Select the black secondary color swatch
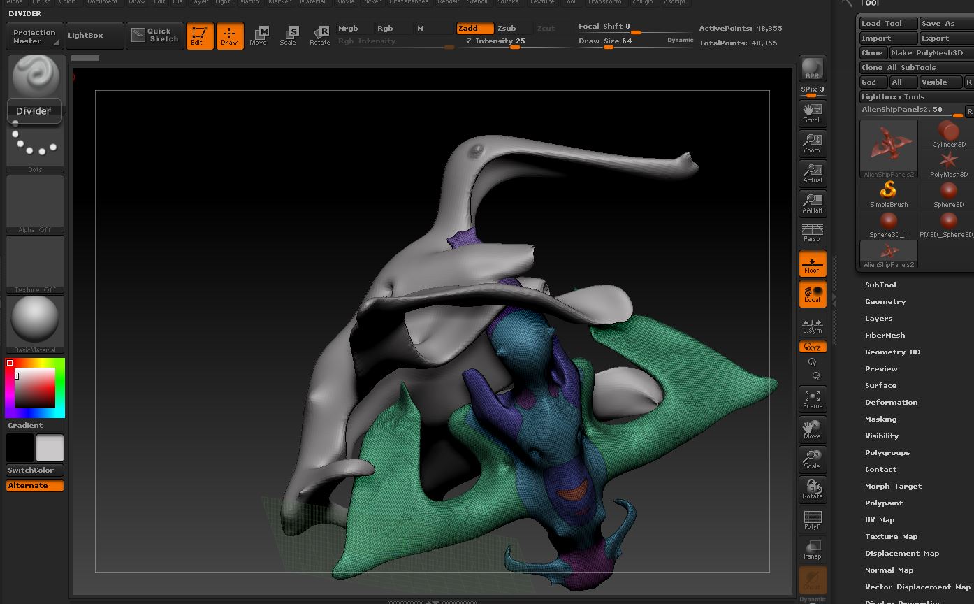 click(x=20, y=448)
